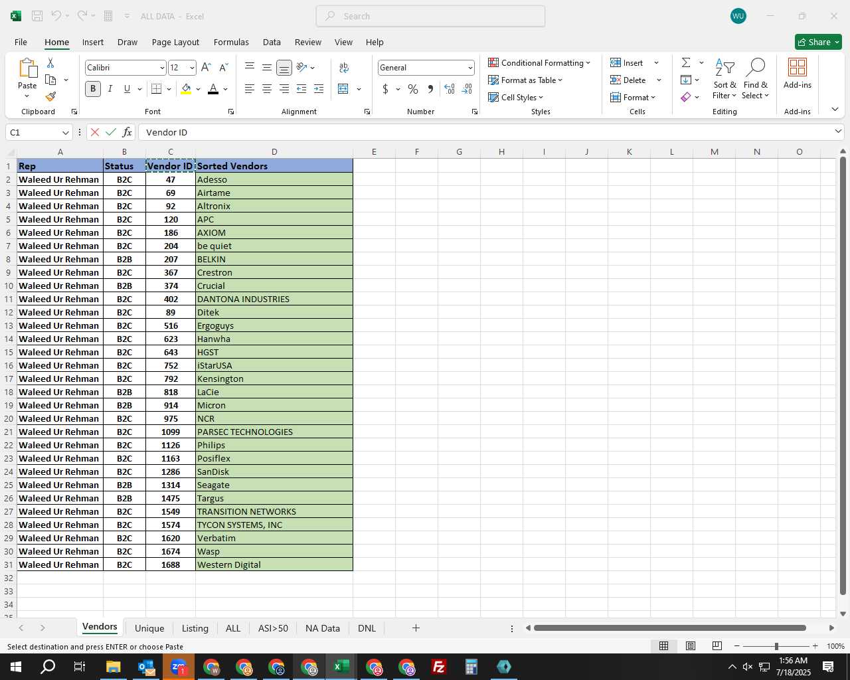
Task: Open the font name Calibri dropdown
Action: coord(161,68)
